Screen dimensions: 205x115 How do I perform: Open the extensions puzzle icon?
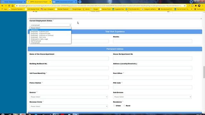pyautogui.click(x=196, y=6)
